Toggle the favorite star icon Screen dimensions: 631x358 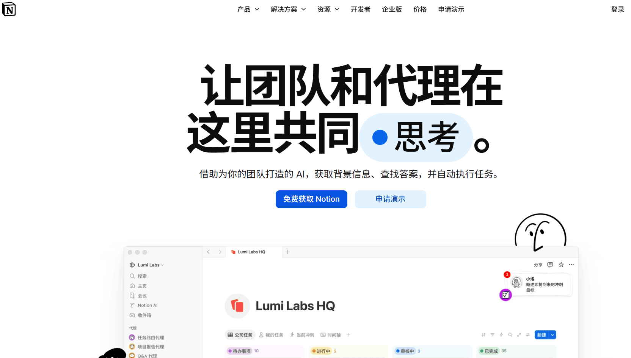pos(561,265)
